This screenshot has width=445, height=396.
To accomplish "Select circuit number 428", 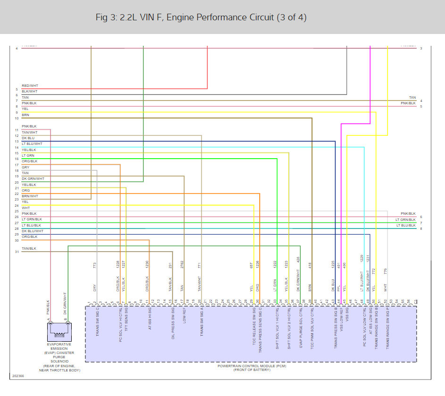I will (298, 260).
